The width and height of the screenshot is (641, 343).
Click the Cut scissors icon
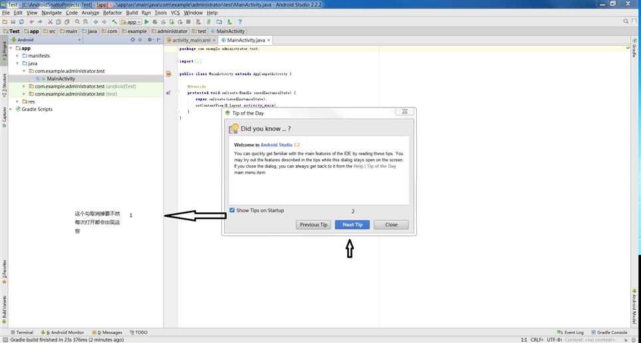click(x=51, y=22)
